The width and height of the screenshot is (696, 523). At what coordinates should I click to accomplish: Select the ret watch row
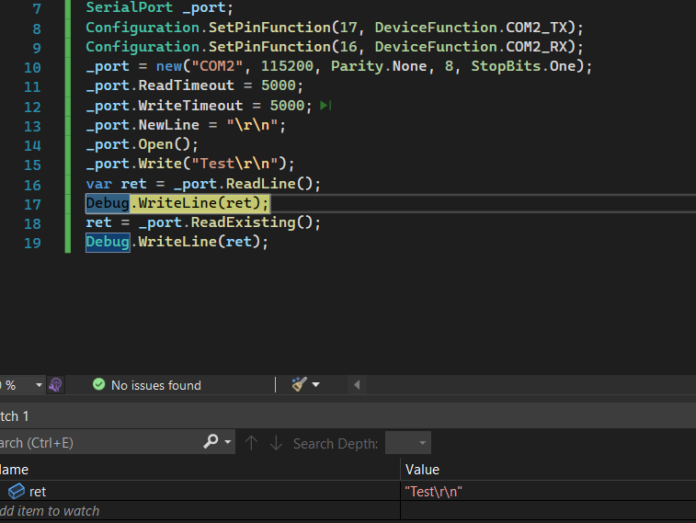348,491
